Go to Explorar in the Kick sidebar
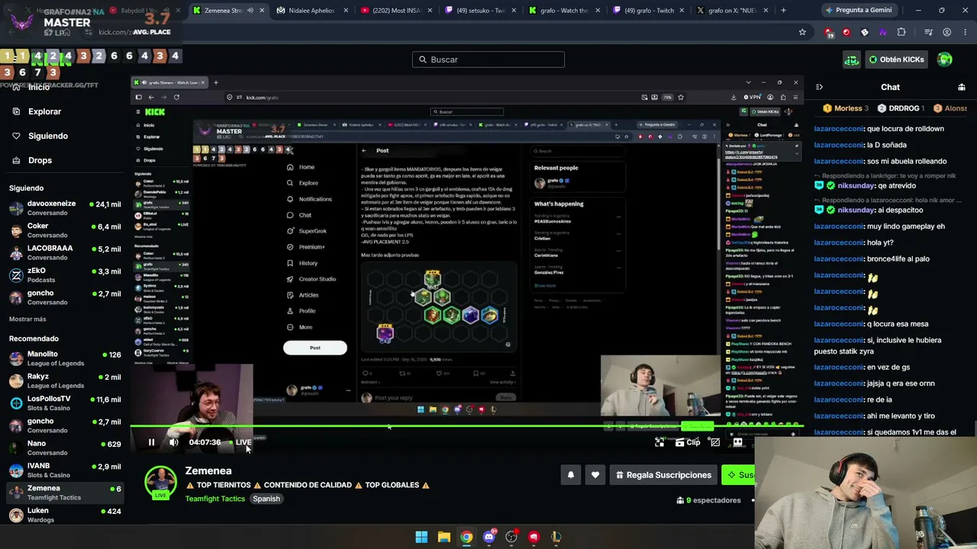This screenshot has height=549, width=977. pos(44,111)
